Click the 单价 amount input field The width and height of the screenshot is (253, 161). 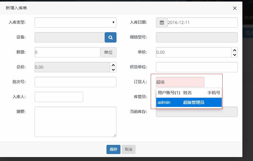(x=193, y=52)
